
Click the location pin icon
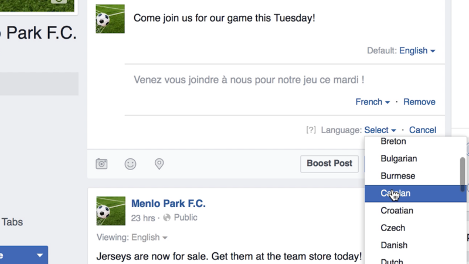pos(159,164)
